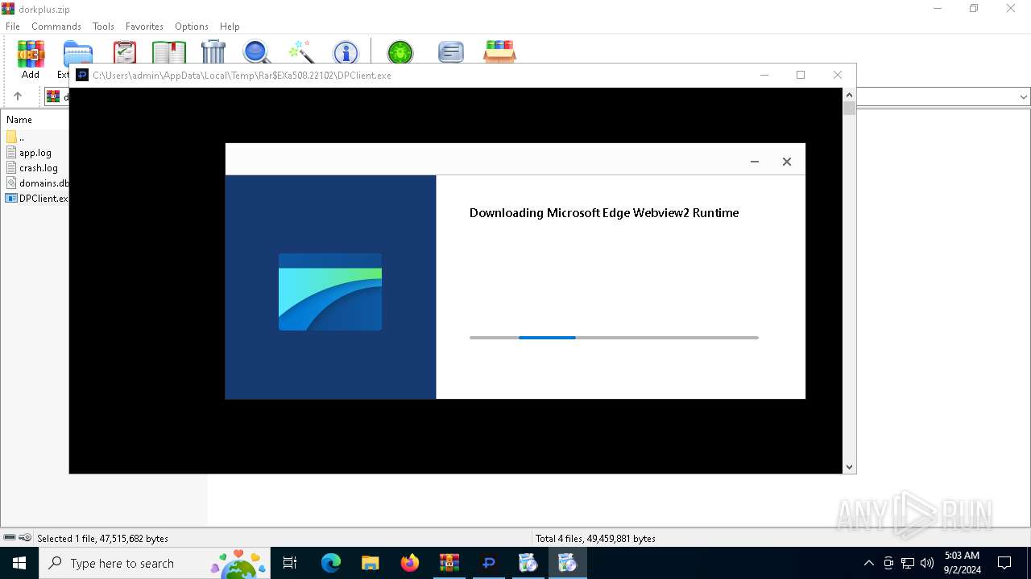Maximize the DPClient.exe window

[801, 75]
